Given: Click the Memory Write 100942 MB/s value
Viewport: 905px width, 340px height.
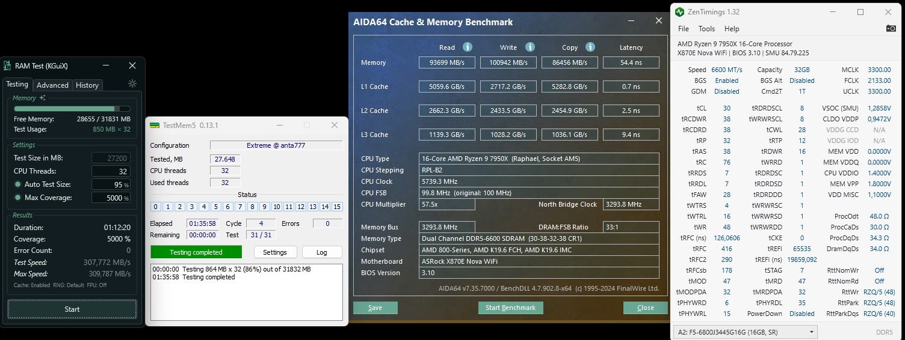Looking at the screenshot, I should coord(508,62).
